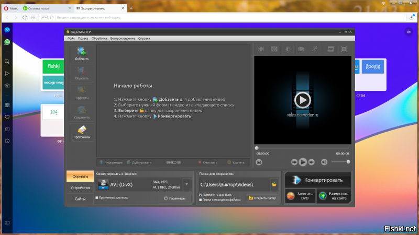Expand the AVI (DivX) format dropdown arrow
The image size is (419, 235).
tap(186, 184)
